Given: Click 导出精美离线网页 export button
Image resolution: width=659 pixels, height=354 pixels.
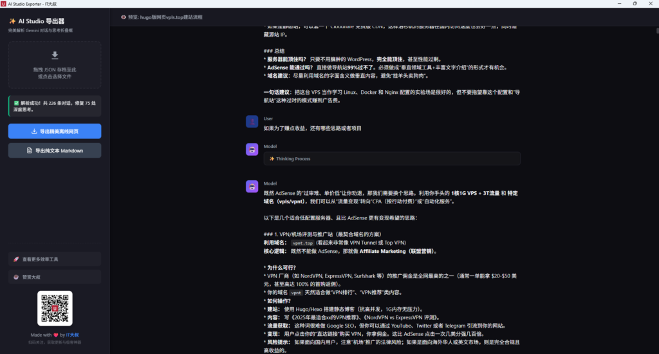Looking at the screenshot, I should click(x=55, y=131).
